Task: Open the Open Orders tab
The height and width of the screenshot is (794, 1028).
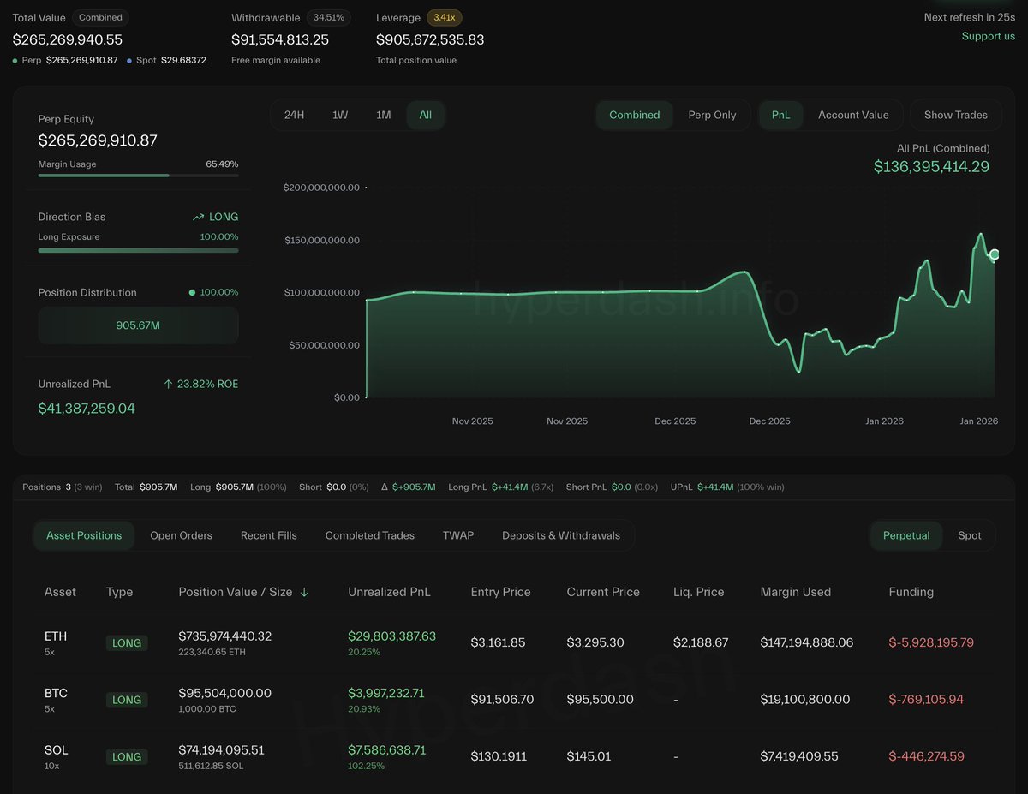Action: (181, 534)
